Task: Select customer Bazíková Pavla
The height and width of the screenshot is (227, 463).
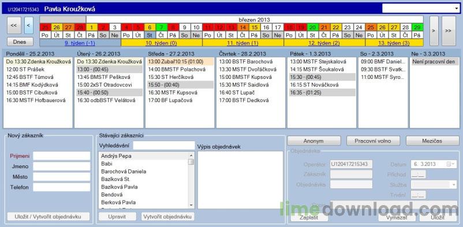Action: 144,187
